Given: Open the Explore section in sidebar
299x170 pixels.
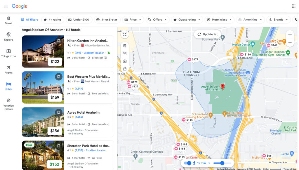Looking at the screenshot, I should tap(8, 37).
